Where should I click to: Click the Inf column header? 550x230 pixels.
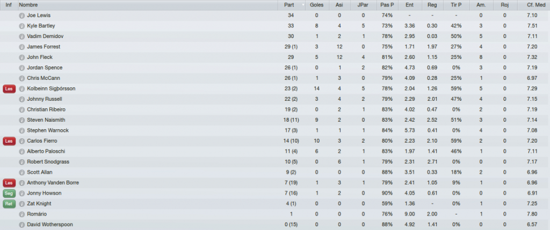[x=9, y=5]
